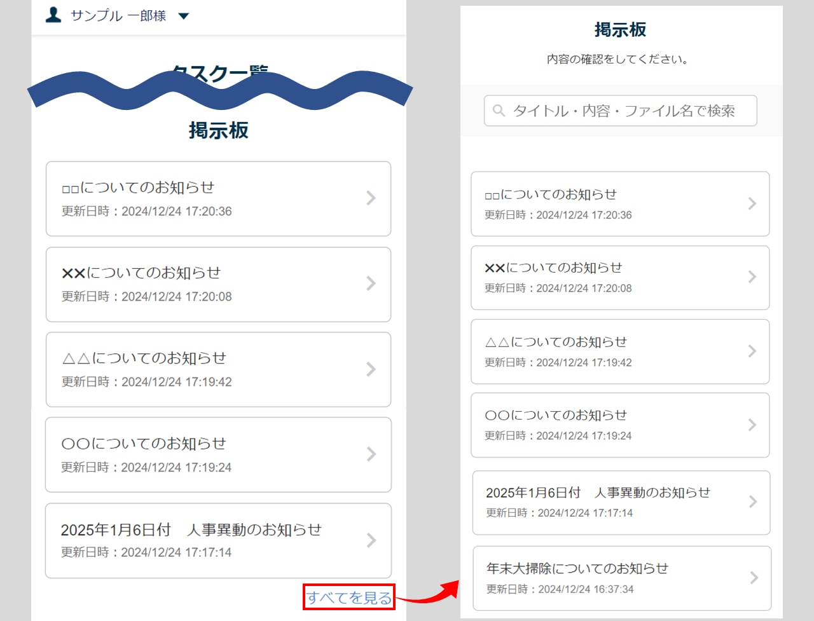The image size is (814, 621).
Task: Open the すべてを見る link
Action: 349,597
